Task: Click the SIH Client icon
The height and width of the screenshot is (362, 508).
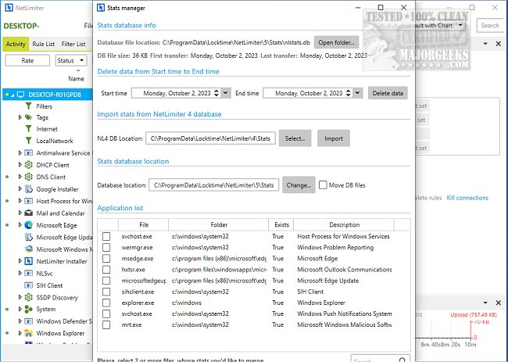Action: click(x=28, y=285)
